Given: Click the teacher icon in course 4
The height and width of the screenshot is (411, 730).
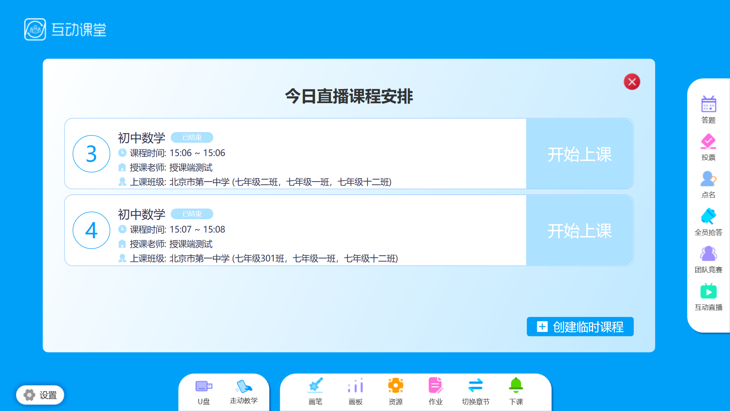Looking at the screenshot, I should point(122,244).
